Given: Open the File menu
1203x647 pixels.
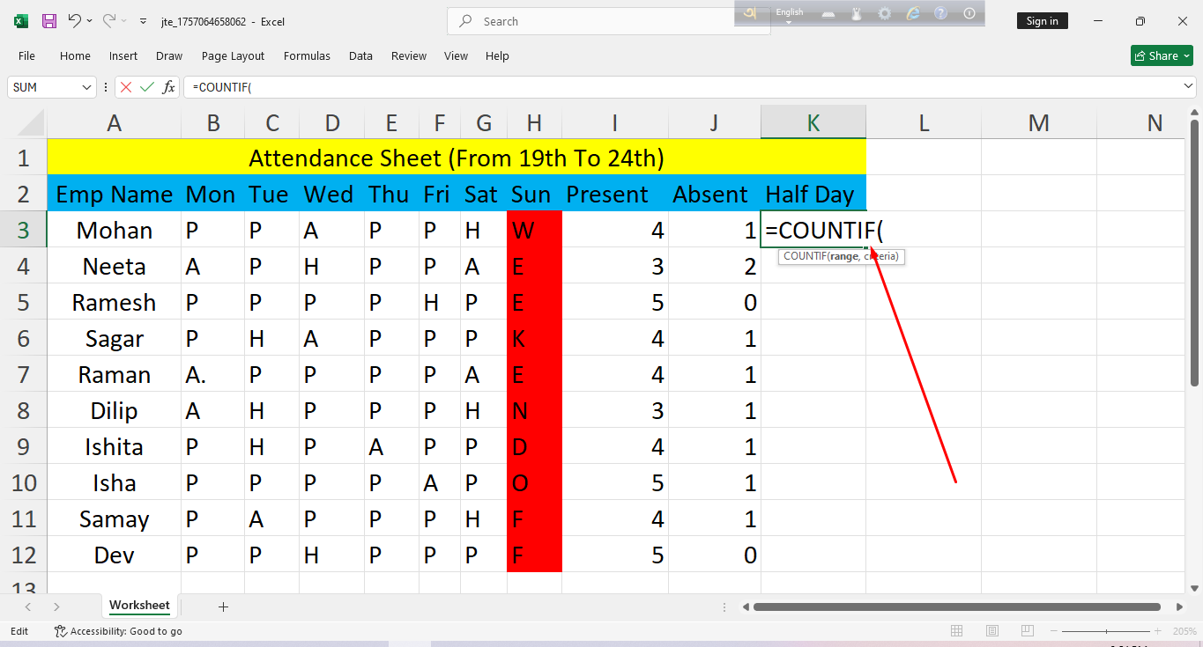Looking at the screenshot, I should click(x=26, y=55).
